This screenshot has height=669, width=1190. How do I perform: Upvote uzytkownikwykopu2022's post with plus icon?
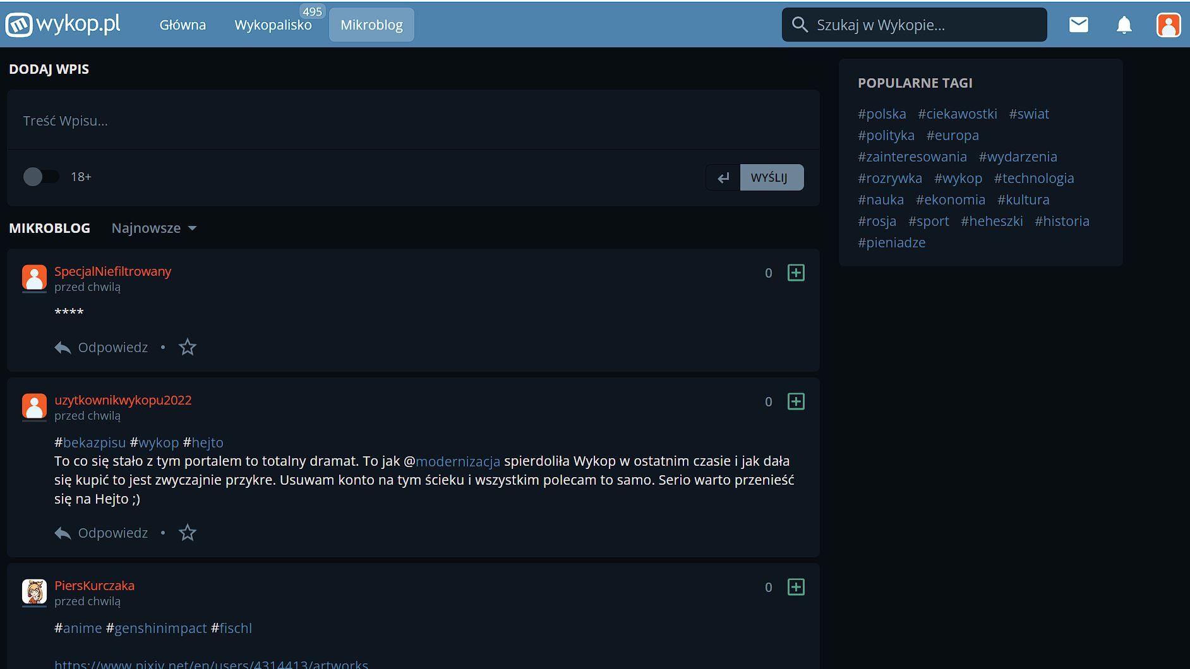[x=796, y=401]
